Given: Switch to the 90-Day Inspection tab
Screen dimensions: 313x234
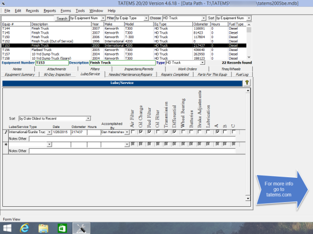Looking at the screenshot, I should 57,74.
